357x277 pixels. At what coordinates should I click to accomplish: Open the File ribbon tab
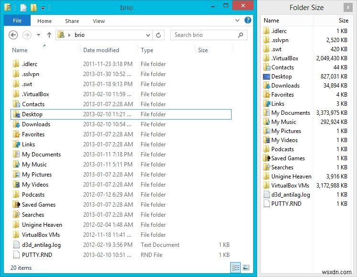click(x=17, y=21)
